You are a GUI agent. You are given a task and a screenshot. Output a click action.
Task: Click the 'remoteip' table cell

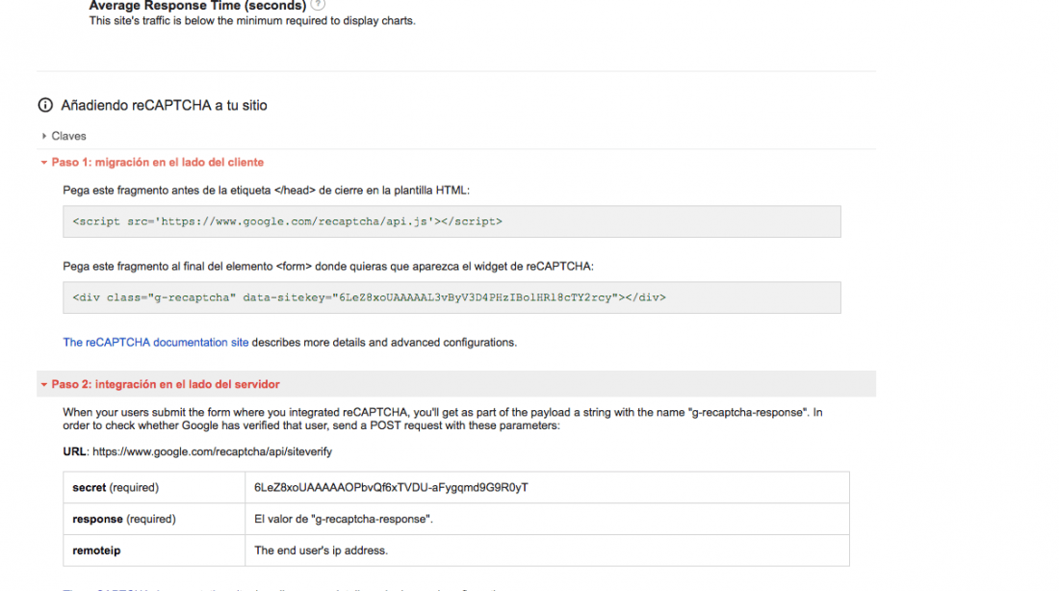tap(154, 551)
